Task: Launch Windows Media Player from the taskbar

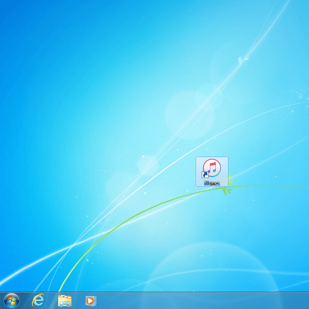Action: (x=91, y=300)
